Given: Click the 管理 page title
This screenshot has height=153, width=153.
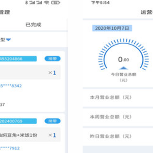Looking at the screenshot, I should click(5, 12).
